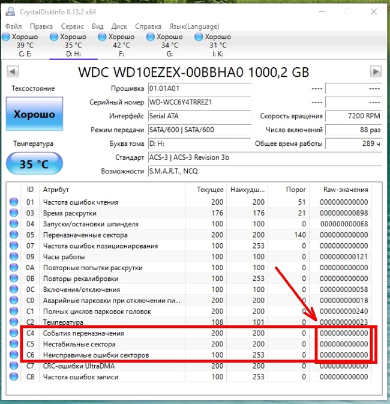Click the Порог column header

(x=289, y=190)
